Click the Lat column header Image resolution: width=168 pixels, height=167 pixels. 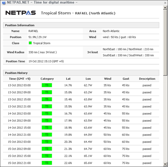click(x=68, y=79)
